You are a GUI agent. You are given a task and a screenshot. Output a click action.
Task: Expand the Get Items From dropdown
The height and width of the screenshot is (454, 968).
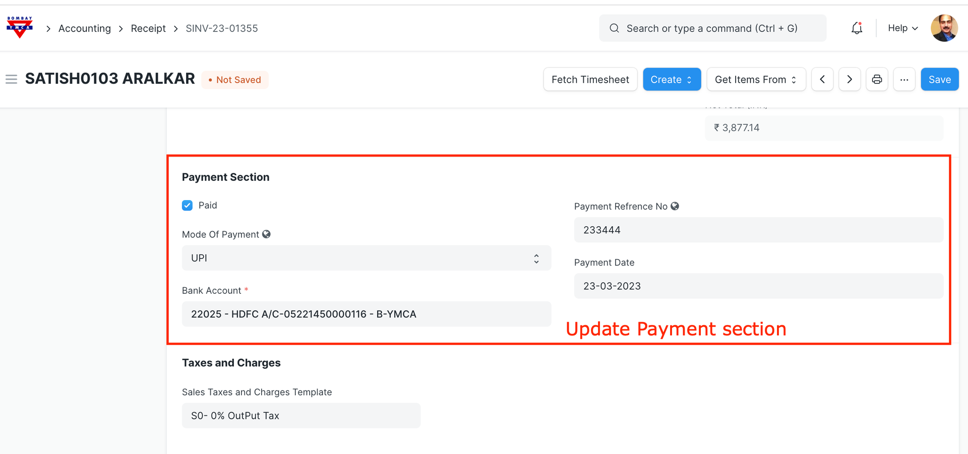(x=756, y=80)
